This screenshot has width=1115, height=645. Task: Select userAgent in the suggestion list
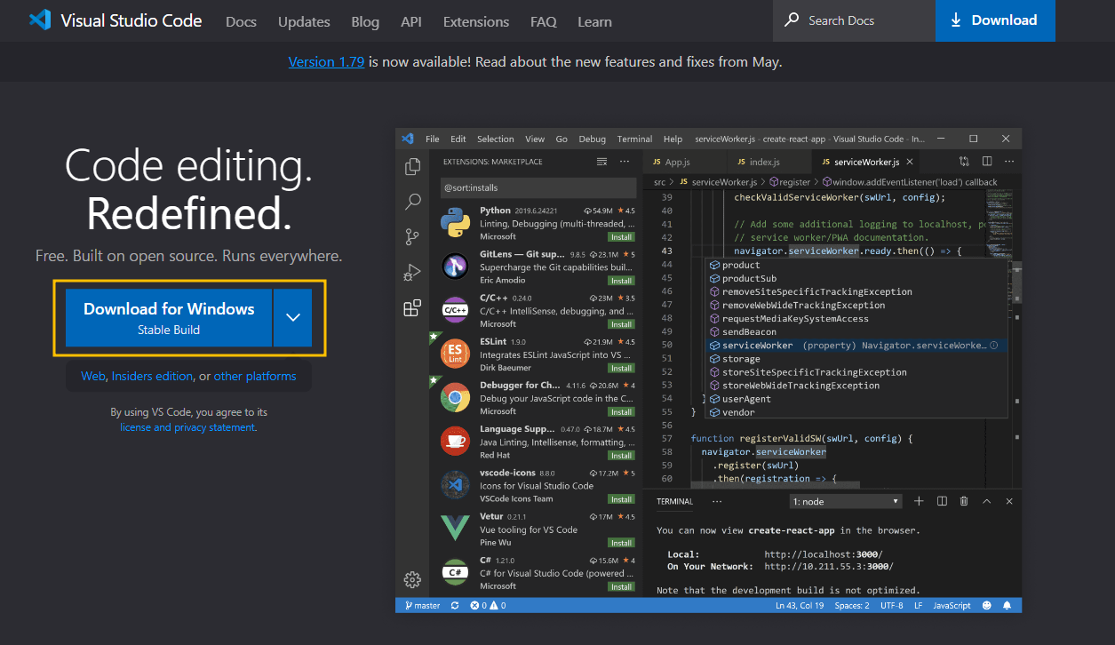856,399
